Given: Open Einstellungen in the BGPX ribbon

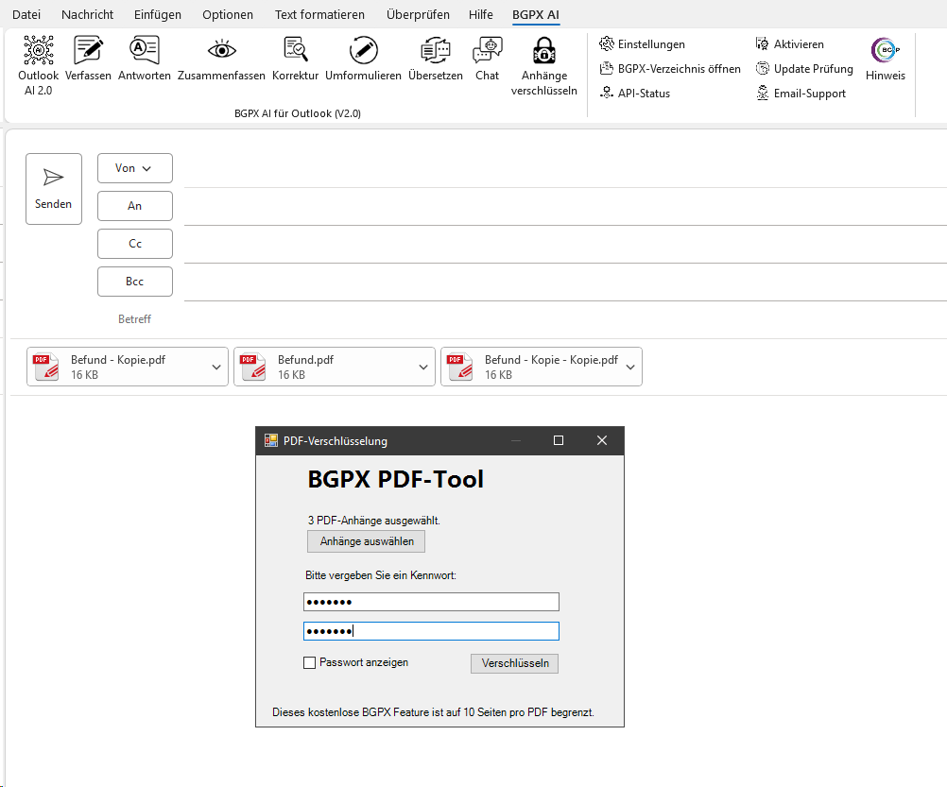Looking at the screenshot, I should (x=643, y=44).
